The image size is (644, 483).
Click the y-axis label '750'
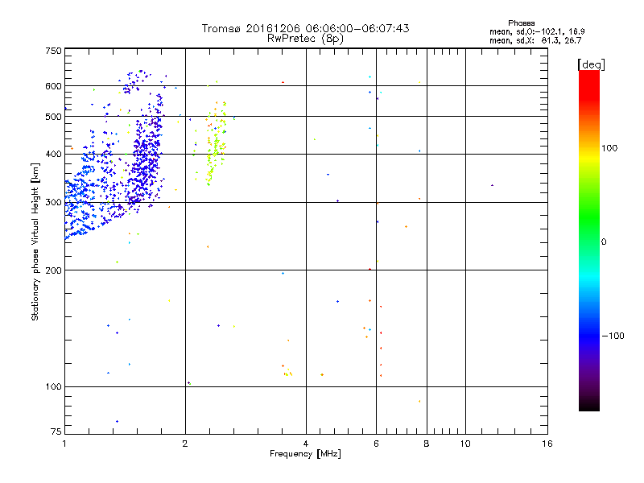tap(53, 51)
